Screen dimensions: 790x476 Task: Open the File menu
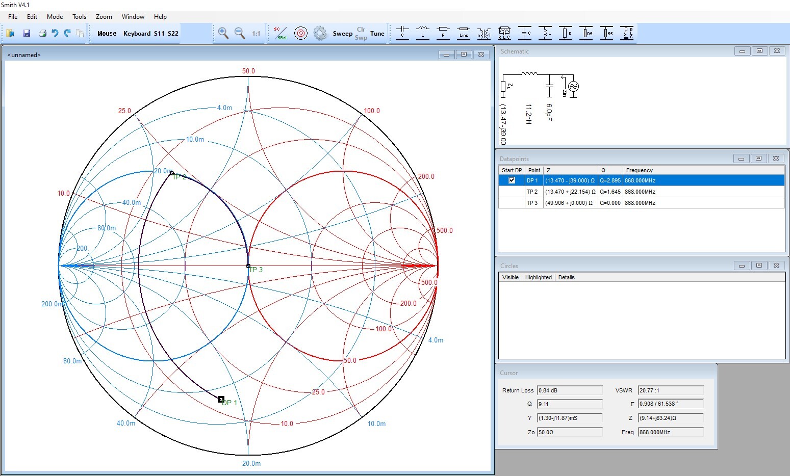click(13, 17)
